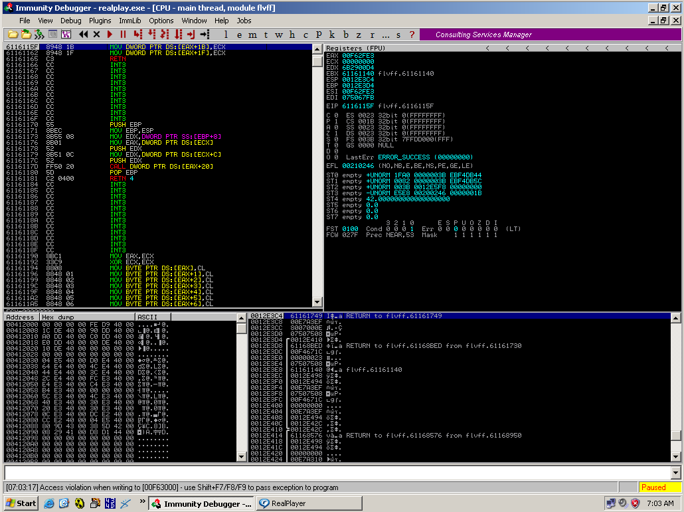Click the Trace into toolbar icon

pyautogui.click(x=165, y=35)
